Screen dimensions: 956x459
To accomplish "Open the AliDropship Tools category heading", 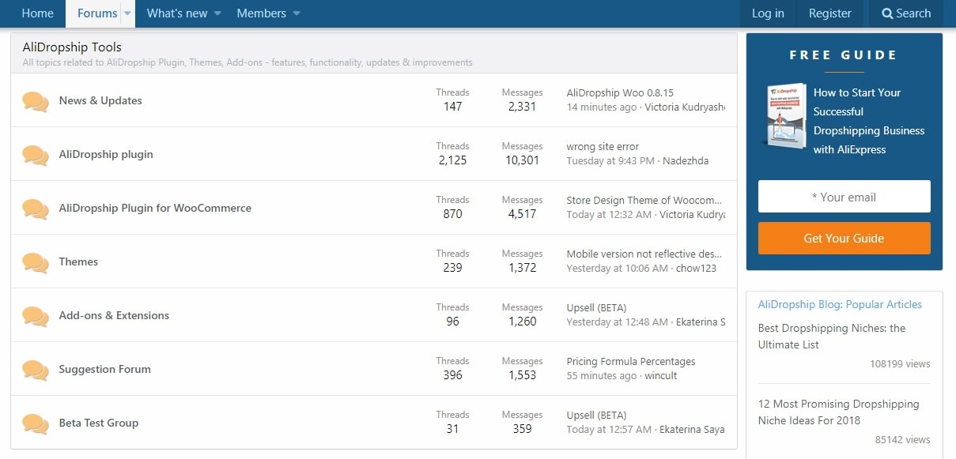I will click(x=72, y=47).
